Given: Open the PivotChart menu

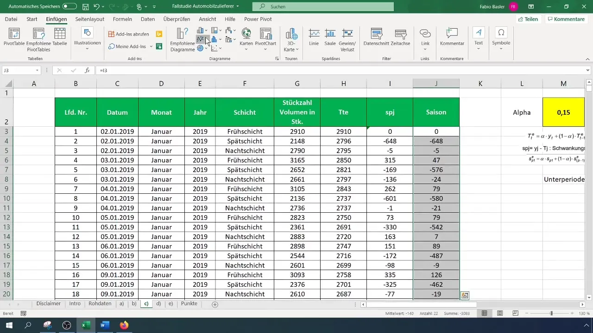Looking at the screenshot, I should [x=265, y=39].
